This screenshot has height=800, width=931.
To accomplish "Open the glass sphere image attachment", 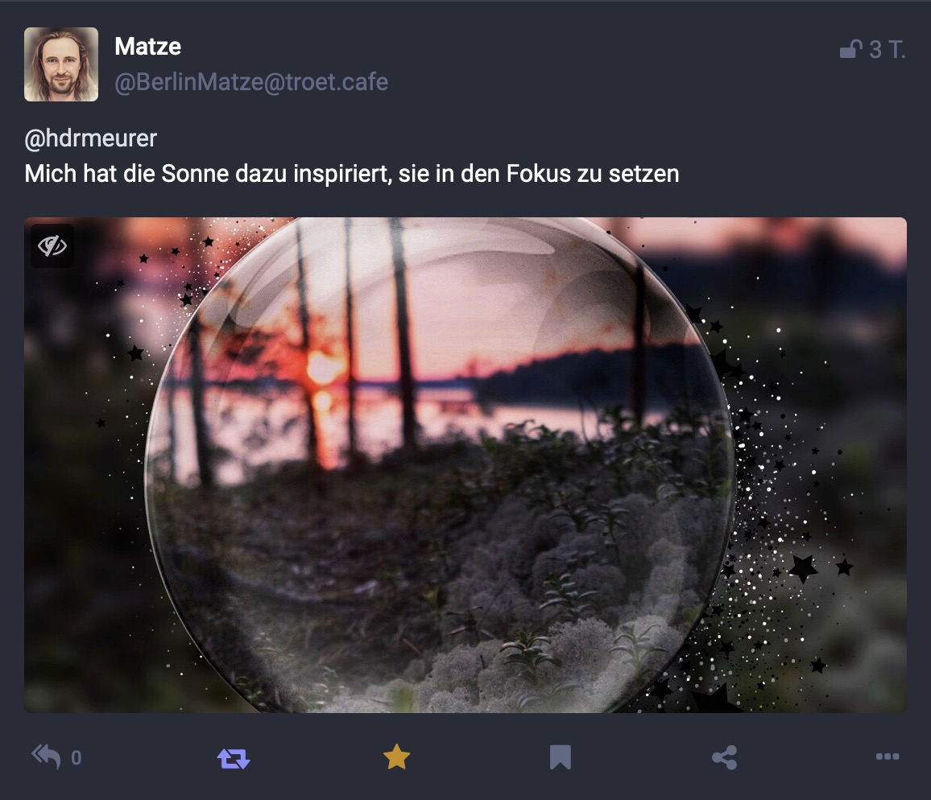I will click(465, 464).
